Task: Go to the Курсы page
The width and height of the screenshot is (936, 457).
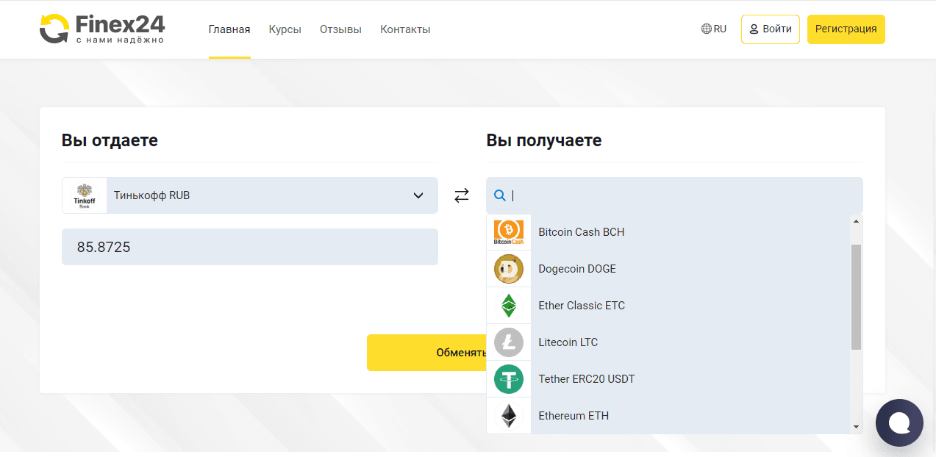Action: (285, 29)
